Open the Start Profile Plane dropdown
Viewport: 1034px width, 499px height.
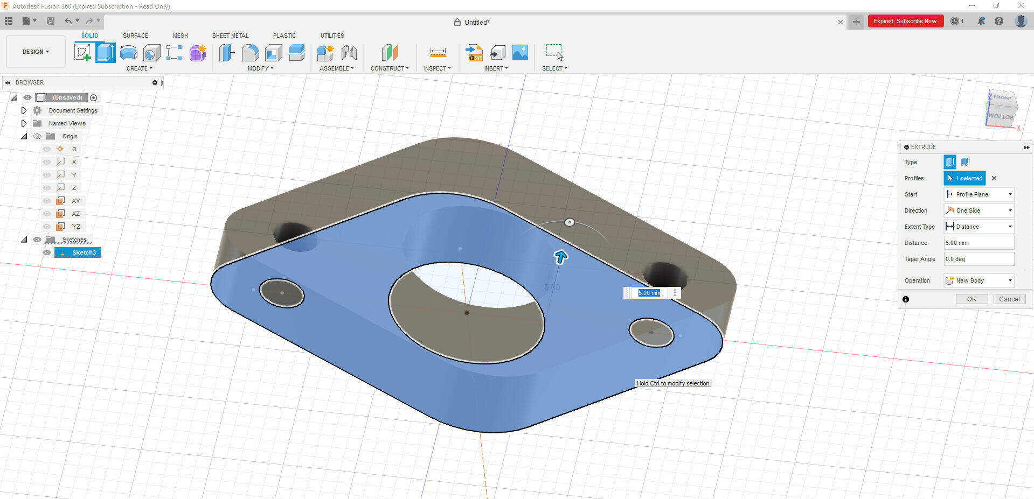(979, 194)
